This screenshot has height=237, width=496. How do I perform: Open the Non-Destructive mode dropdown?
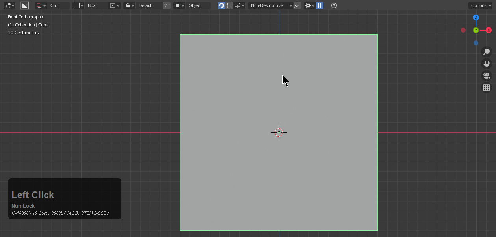271,5
